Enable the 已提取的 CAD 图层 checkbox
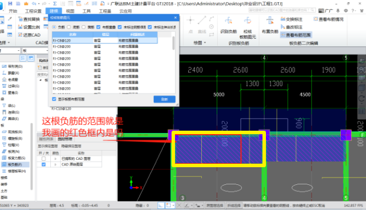 (x=43, y=159)
